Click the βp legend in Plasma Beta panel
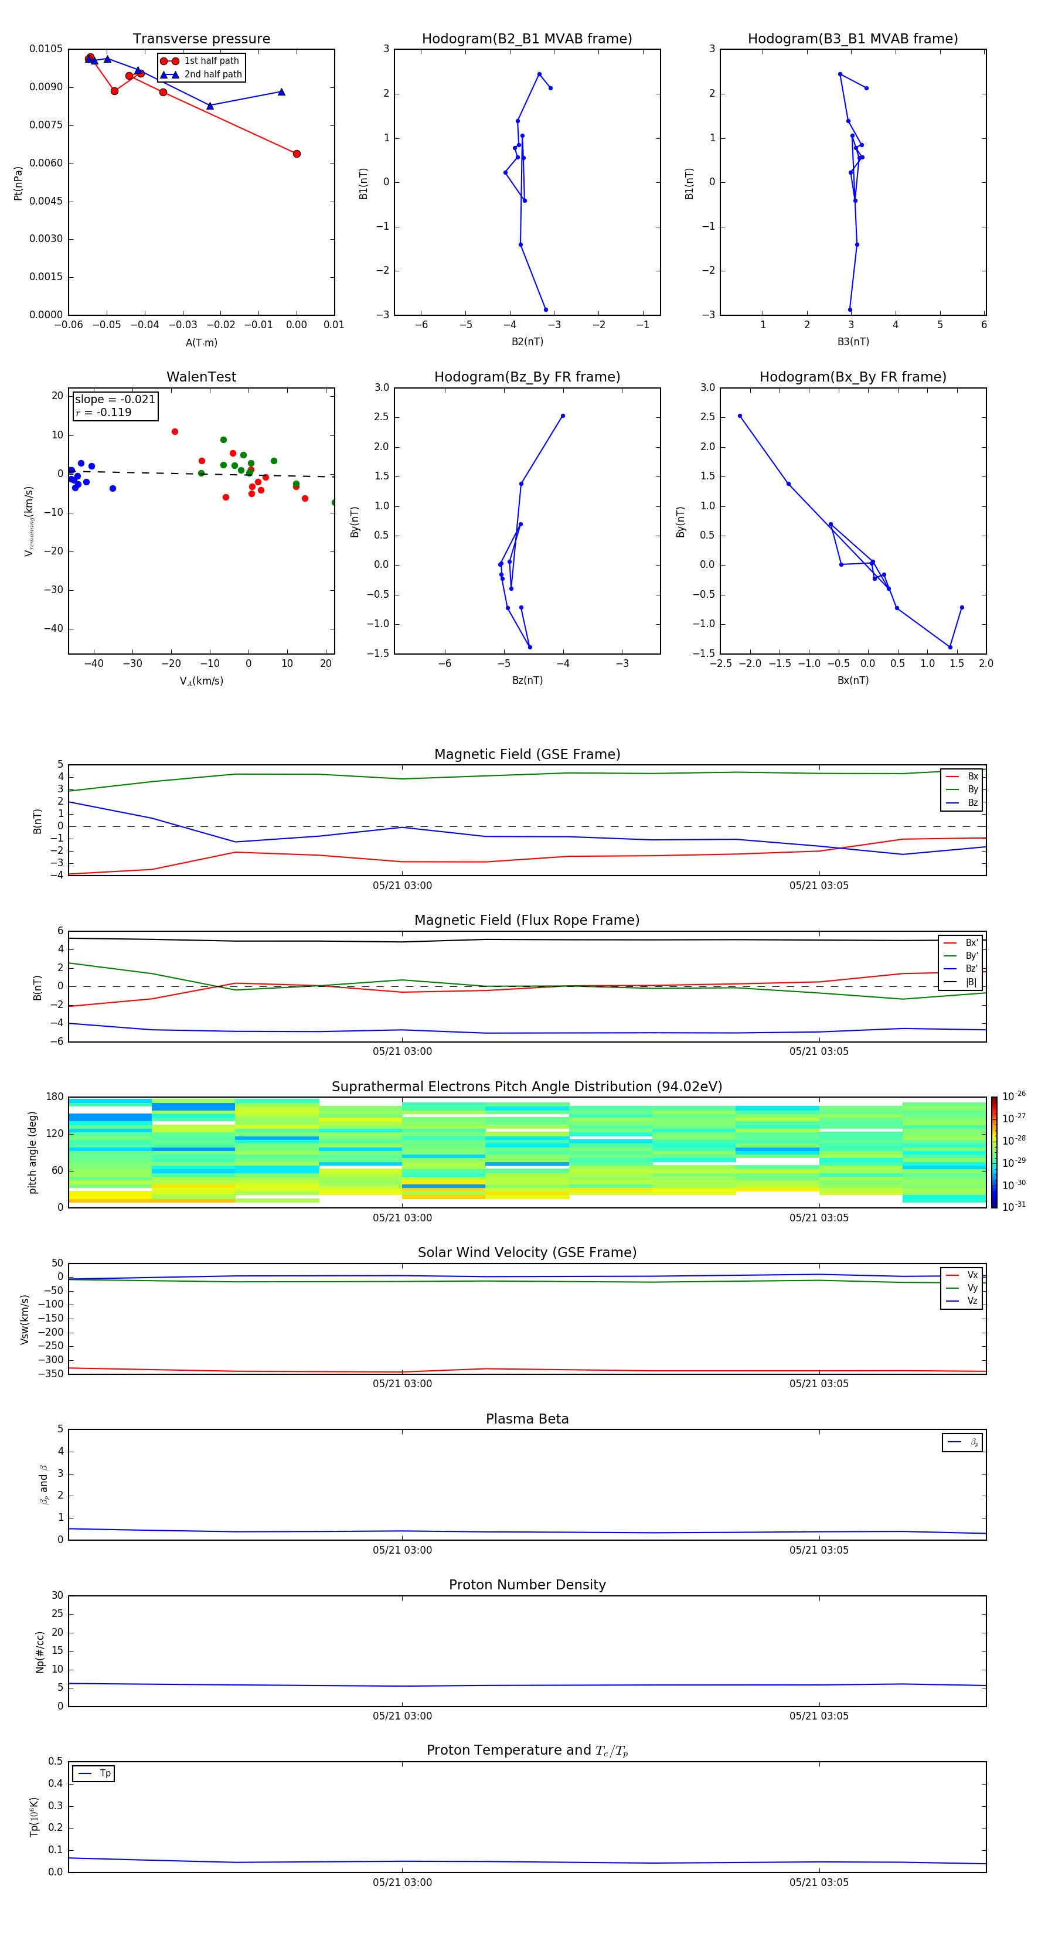 click(962, 1442)
